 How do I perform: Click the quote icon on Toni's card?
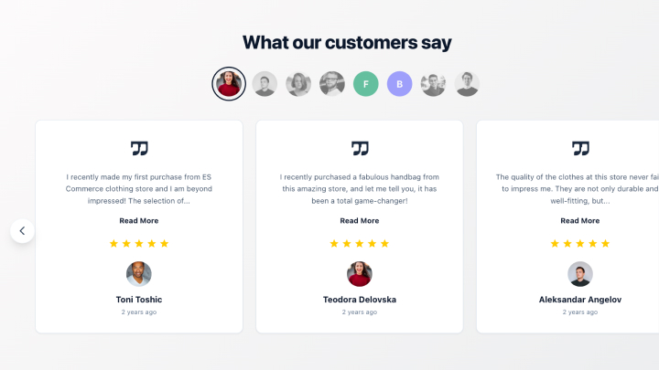139,148
